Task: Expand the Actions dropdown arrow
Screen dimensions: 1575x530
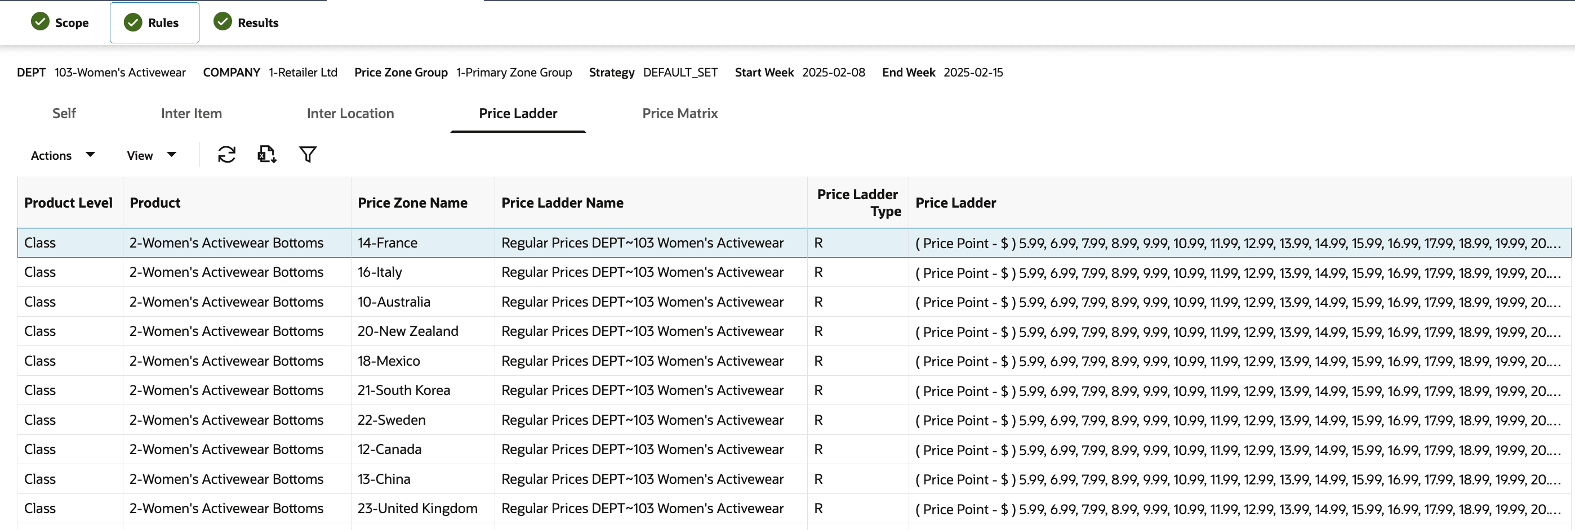Action: (90, 155)
